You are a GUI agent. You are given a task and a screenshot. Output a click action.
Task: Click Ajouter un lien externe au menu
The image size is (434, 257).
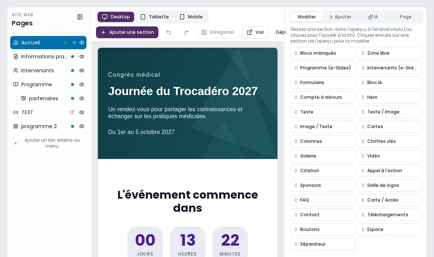(52, 143)
